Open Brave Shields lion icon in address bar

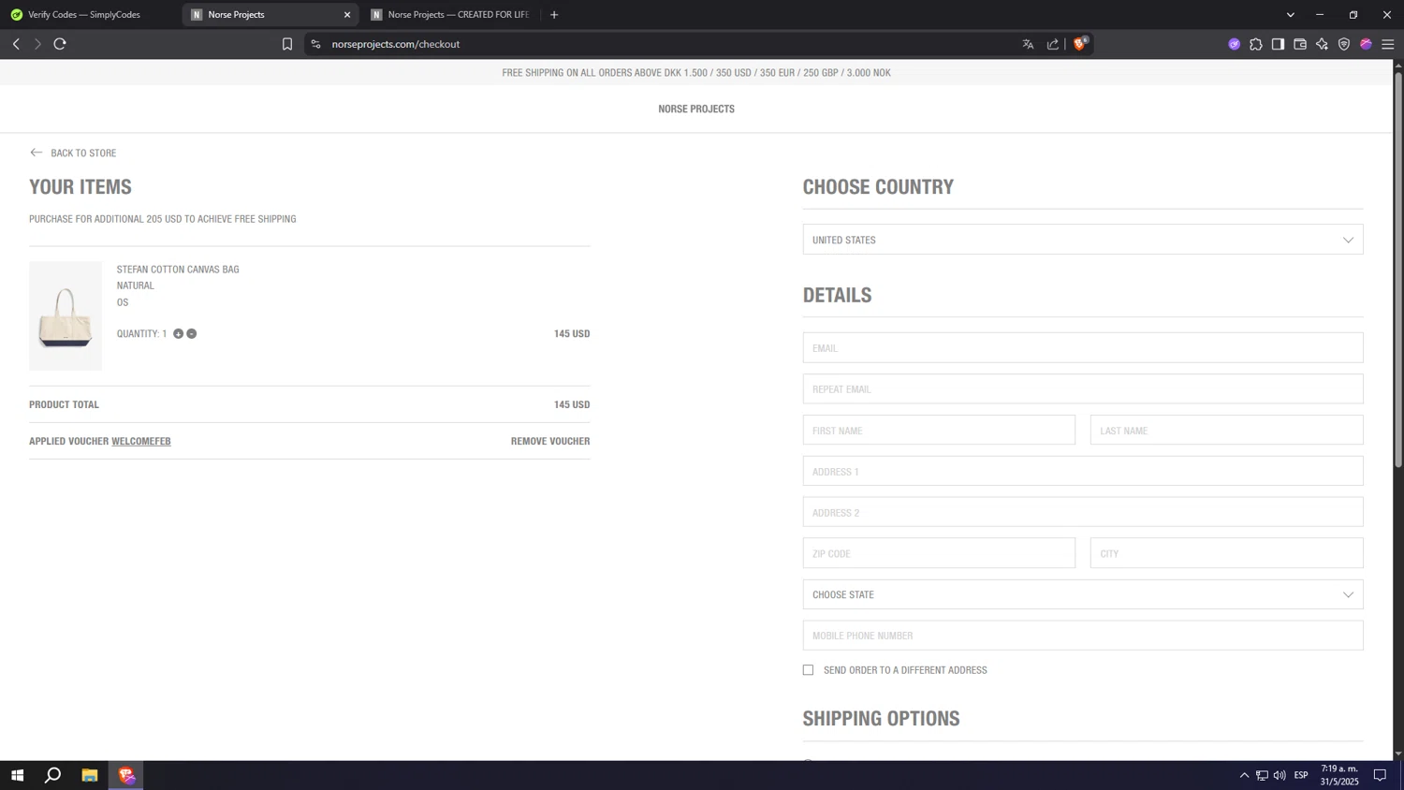[1079, 44]
